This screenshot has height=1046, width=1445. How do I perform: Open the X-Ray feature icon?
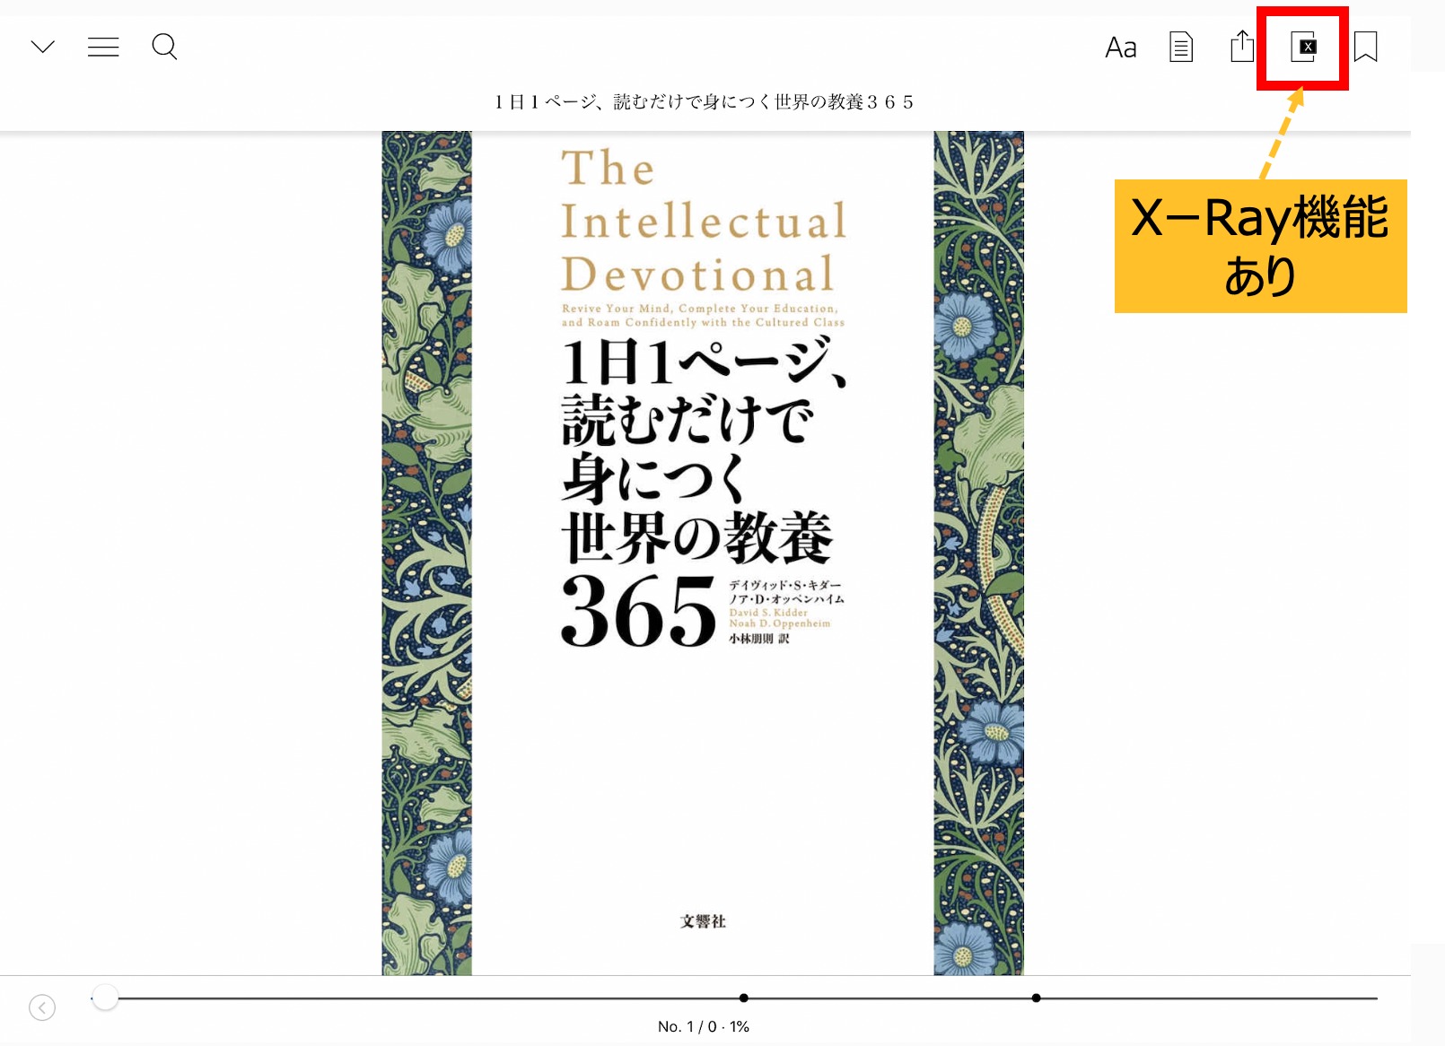pos(1303,47)
